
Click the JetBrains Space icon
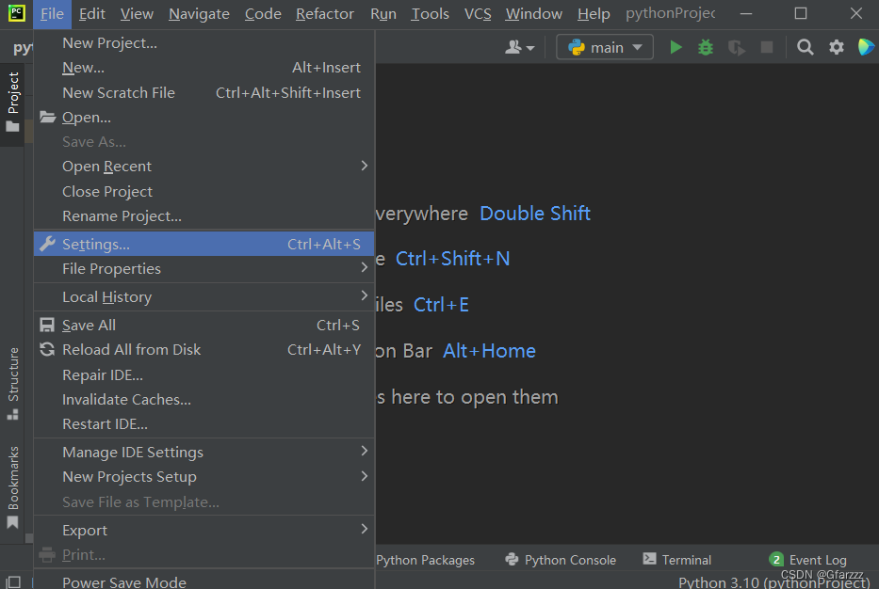point(866,48)
